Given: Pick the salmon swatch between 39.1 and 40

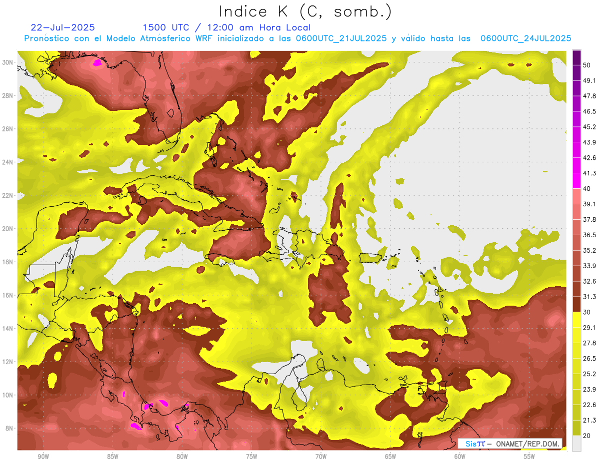Looking at the screenshot, I should coord(576,196).
